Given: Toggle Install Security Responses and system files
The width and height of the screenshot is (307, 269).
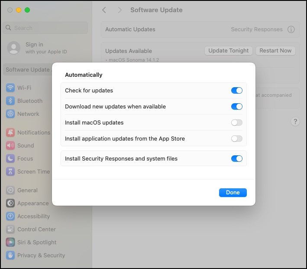Looking at the screenshot, I should pyautogui.click(x=236, y=159).
